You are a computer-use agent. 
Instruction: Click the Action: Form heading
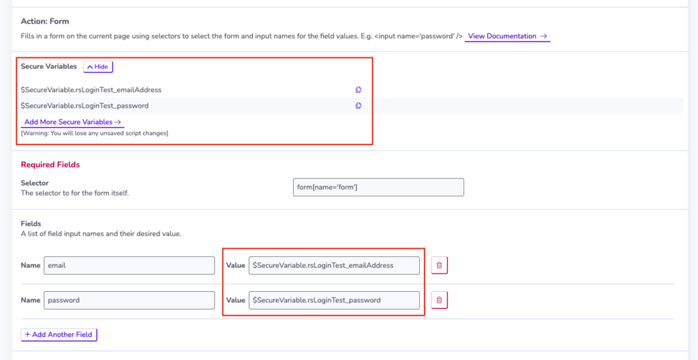[x=45, y=21]
